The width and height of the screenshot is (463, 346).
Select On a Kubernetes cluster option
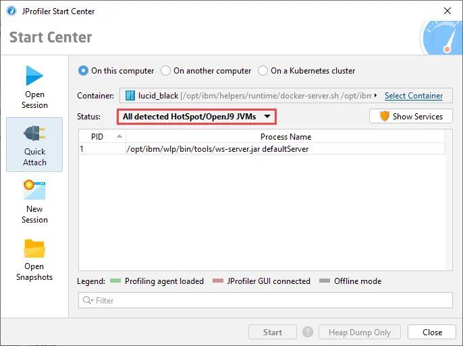tap(263, 71)
